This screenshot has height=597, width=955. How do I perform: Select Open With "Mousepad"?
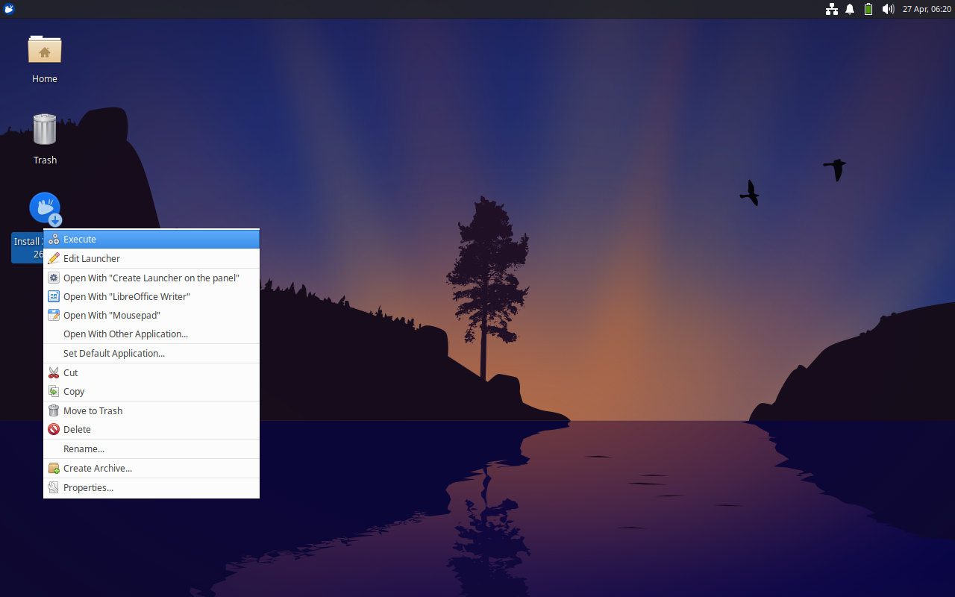[151, 315]
